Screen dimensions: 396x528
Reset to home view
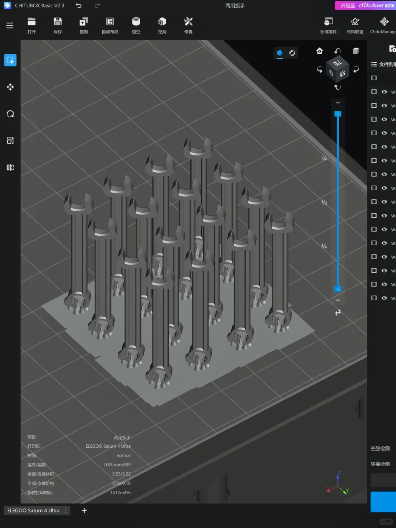coord(320,51)
